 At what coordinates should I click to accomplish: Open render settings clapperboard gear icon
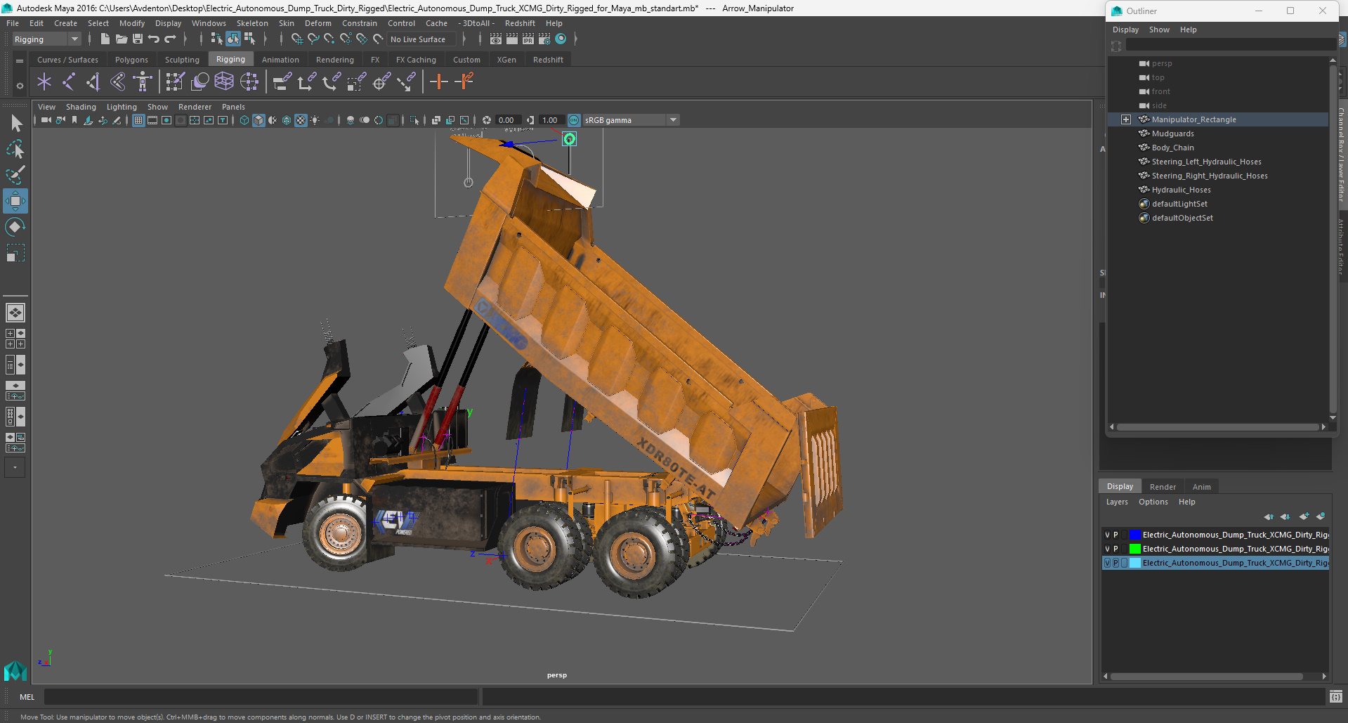(544, 39)
